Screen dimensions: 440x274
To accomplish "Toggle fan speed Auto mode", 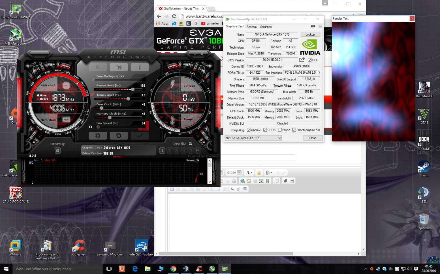I will click(x=144, y=129).
